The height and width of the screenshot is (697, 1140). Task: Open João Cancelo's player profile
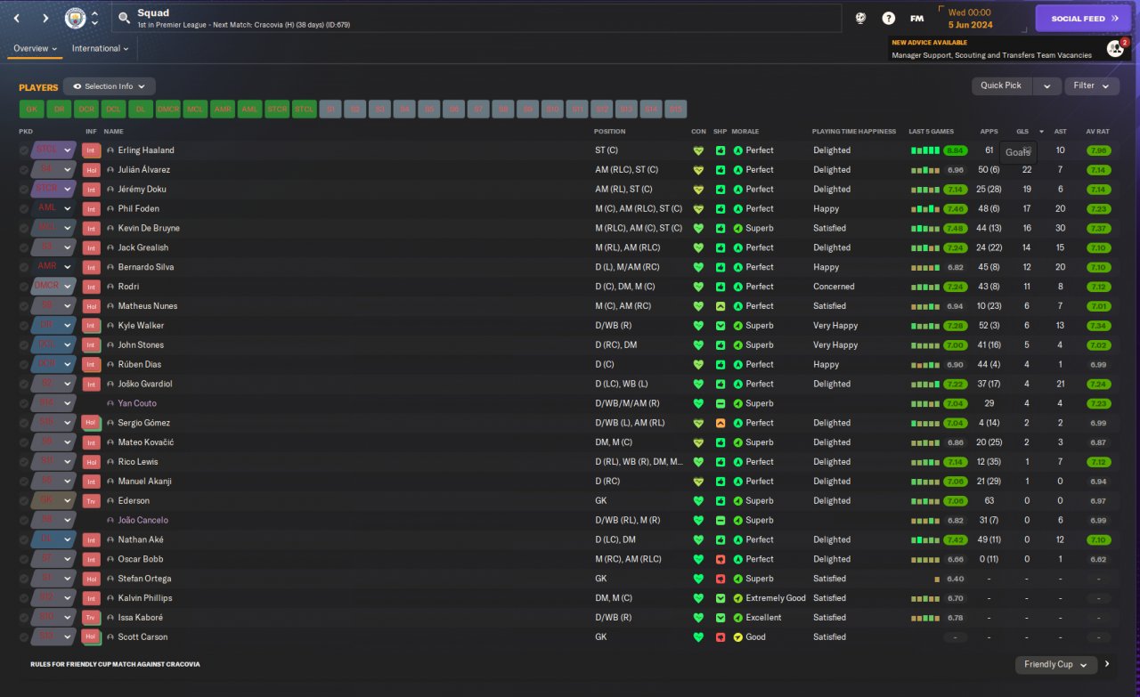tap(142, 521)
